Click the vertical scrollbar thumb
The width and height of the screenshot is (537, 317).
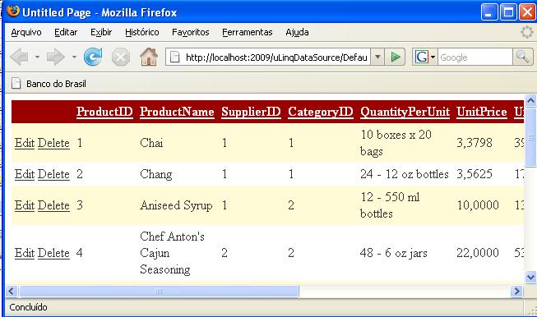tap(530, 137)
